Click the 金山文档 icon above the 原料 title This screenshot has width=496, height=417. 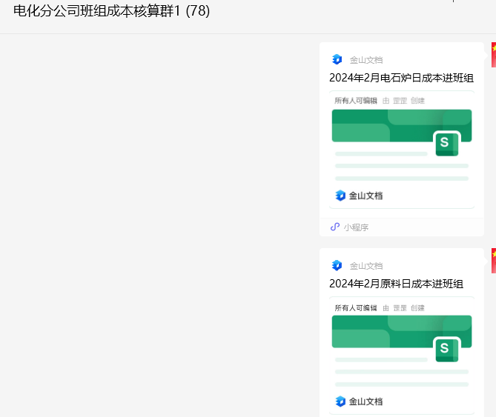click(337, 265)
